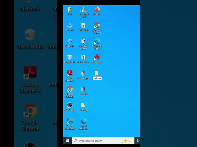Open Firefox browser icon
This screenshot has height=147, width=197.
pyautogui.click(x=97, y=9)
